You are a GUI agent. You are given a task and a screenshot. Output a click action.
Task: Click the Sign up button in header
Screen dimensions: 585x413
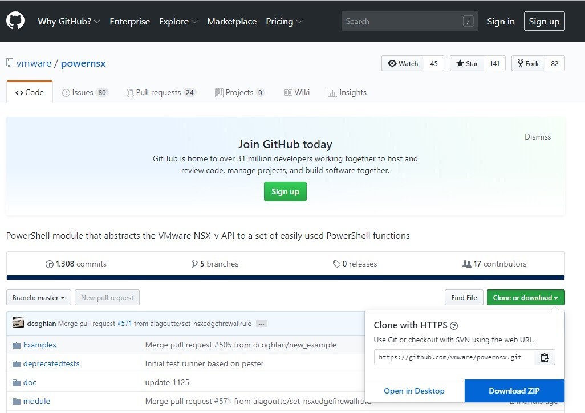click(544, 21)
